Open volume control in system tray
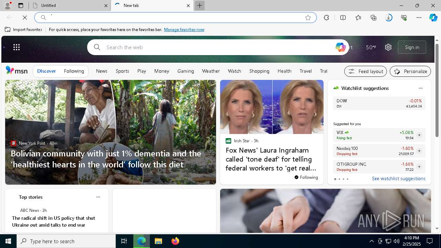 [x=396, y=241]
